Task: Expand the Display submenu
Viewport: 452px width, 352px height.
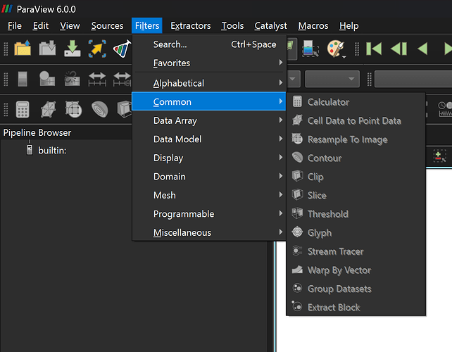Action: pos(209,158)
